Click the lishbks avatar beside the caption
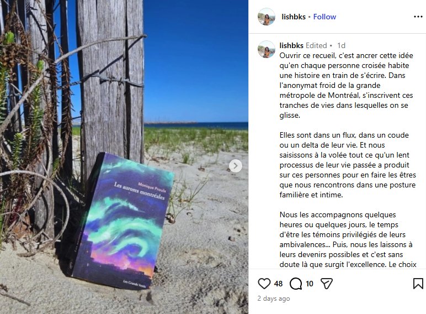Screen dimensions: 426x314 point(266,49)
